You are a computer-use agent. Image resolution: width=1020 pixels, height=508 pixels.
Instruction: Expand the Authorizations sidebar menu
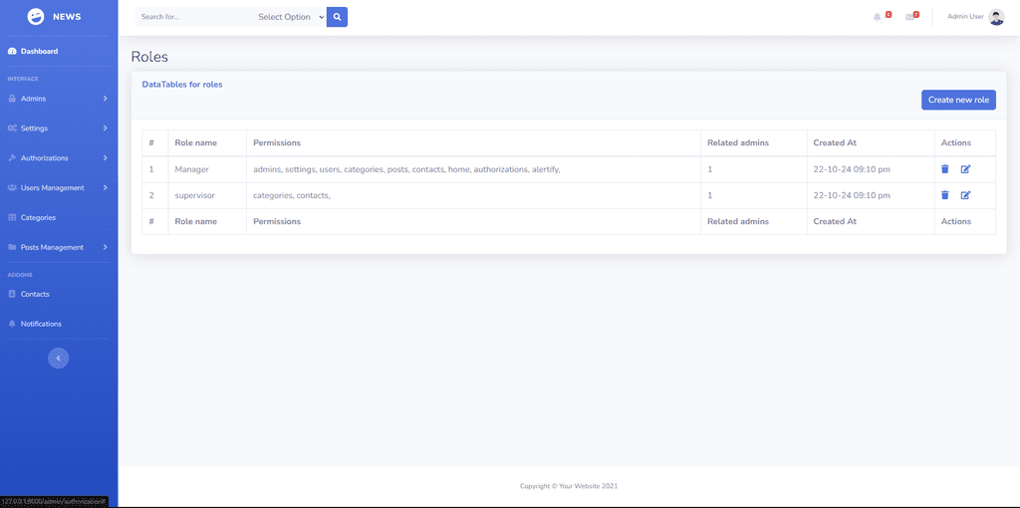[x=59, y=158]
